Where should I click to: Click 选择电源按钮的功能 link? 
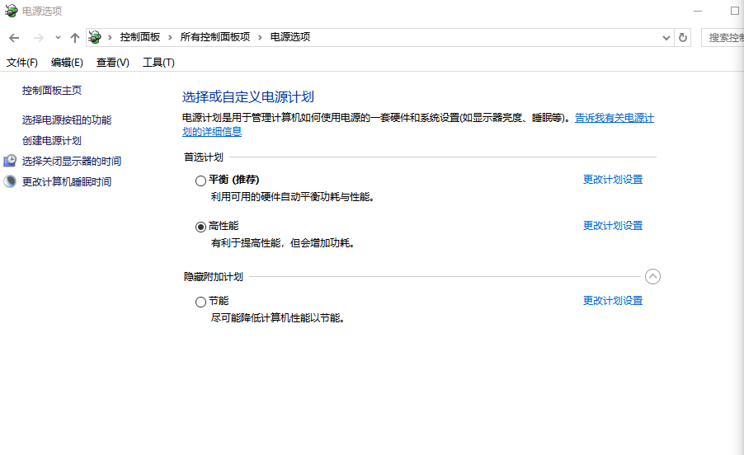[67, 120]
